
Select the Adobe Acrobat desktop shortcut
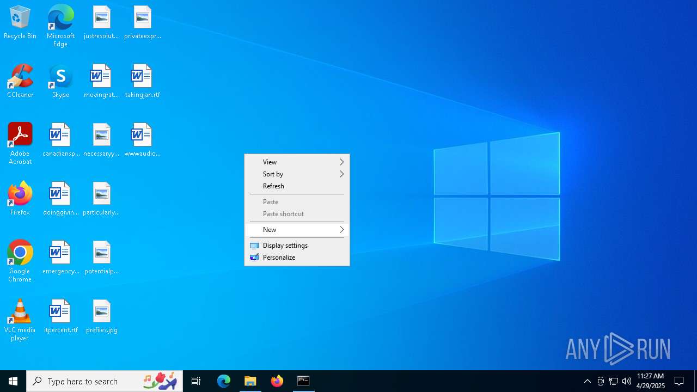click(20, 144)
